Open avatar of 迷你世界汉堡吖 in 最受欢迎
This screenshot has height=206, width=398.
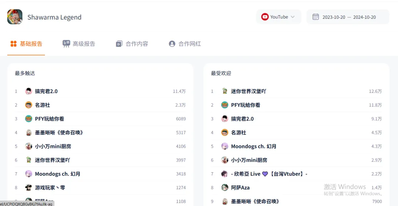pos(225,91)
